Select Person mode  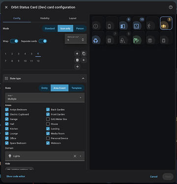80,28
